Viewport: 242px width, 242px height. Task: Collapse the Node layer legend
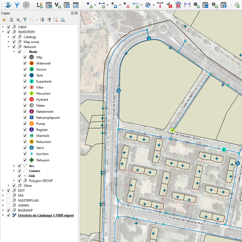point(14,52)
